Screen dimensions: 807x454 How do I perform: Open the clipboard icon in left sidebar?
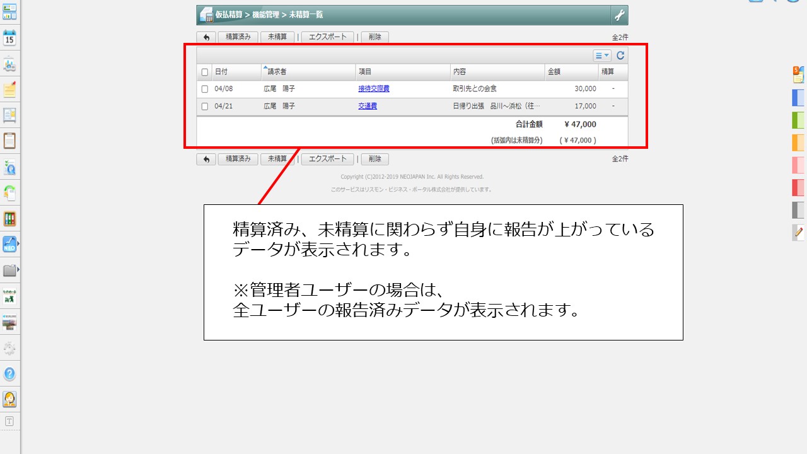point(9,141)
